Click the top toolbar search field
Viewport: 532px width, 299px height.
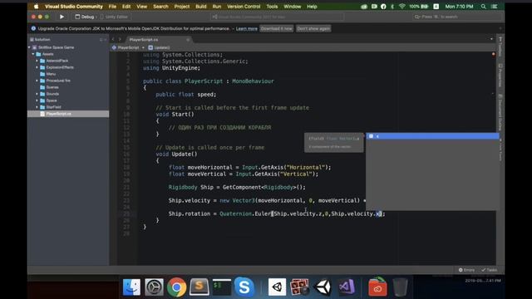(x=456, y=17)
